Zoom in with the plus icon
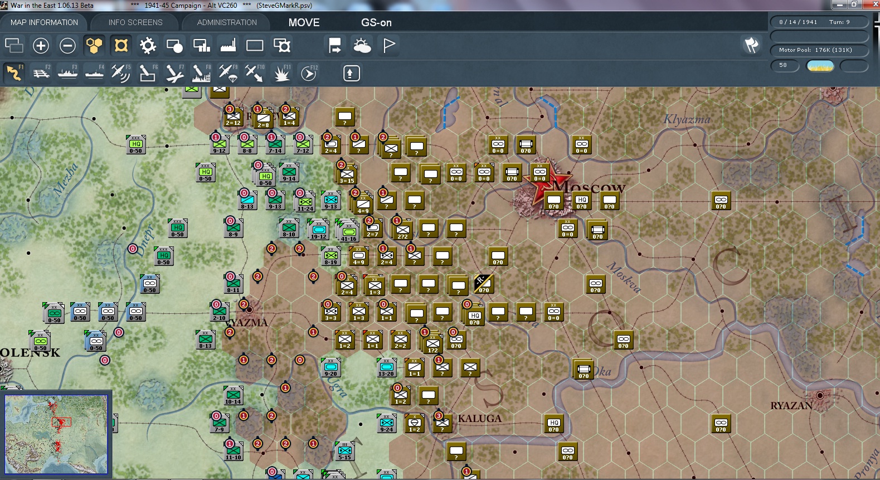The image size is (880, 480). coord(41,45)
